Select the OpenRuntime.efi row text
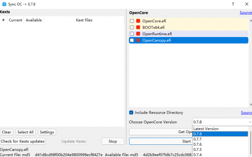The image size is (252, 157). click(x=157, y=34)
